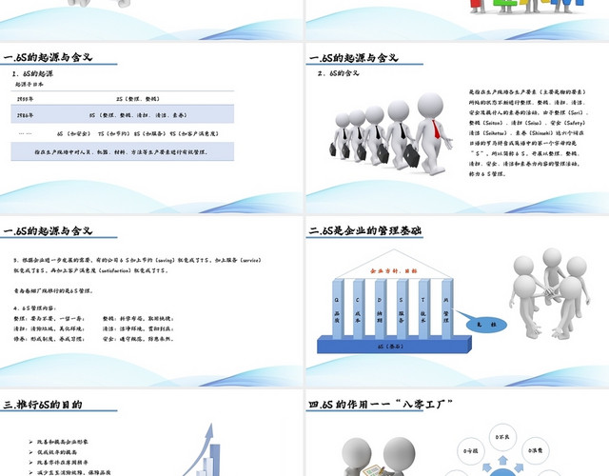Select the slide listing 4. 6S管理内容

pyautogui.click(x=151, y=302)
